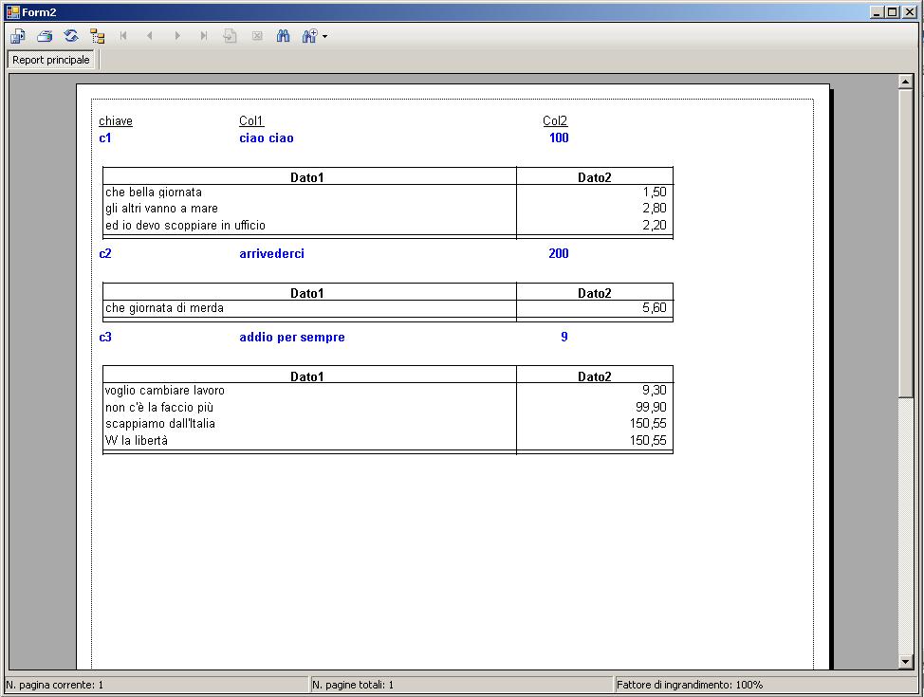The image size is (924, 697).
Task: Refresh the report data
Action: (71, 37)
